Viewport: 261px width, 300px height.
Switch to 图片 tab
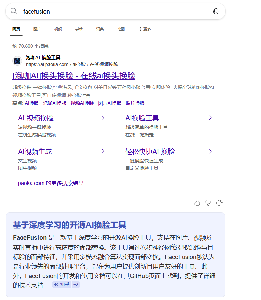click(x=37, y=29)
